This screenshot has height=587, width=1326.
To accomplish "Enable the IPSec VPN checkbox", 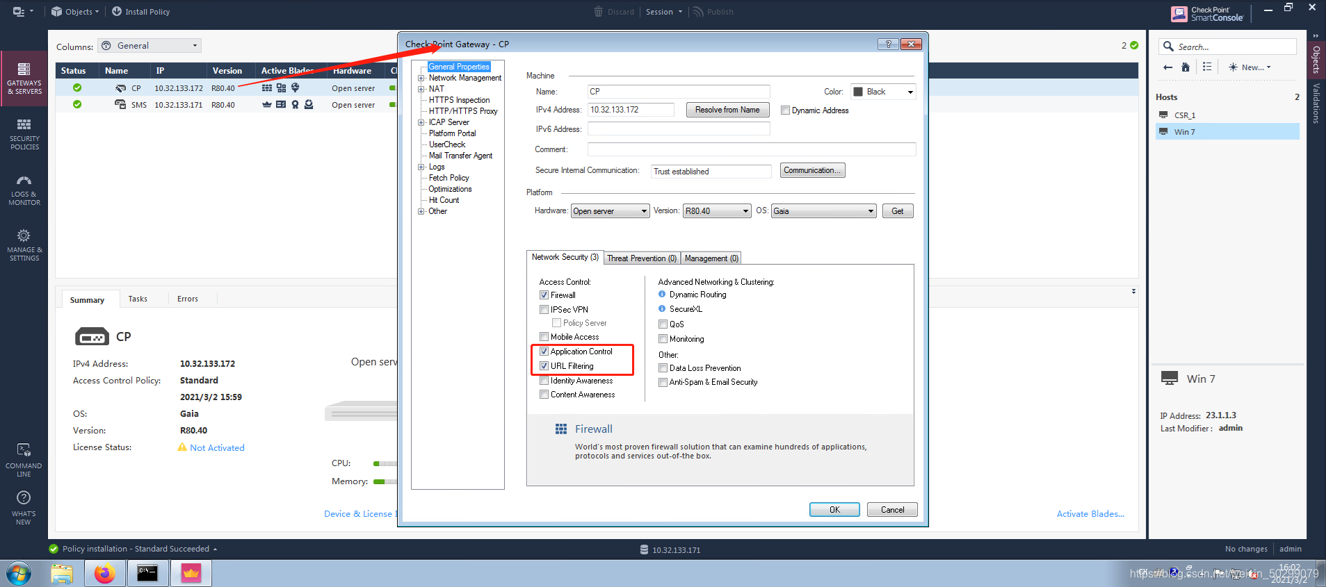I will (544, 310).
